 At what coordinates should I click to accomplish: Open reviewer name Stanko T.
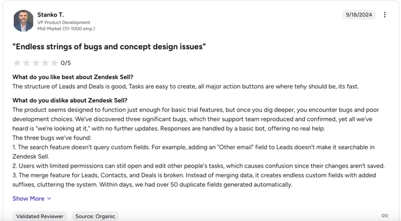click(x=50, y=14)
